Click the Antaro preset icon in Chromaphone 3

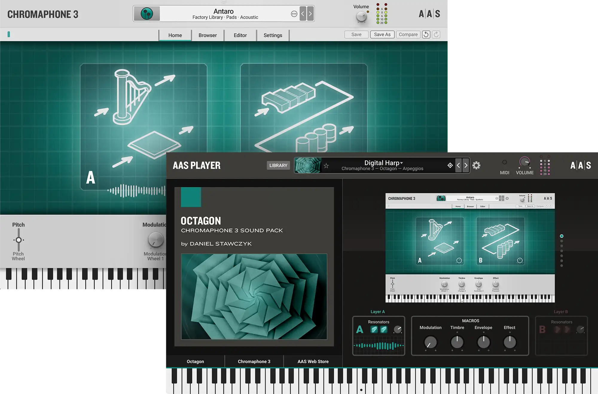147,14
